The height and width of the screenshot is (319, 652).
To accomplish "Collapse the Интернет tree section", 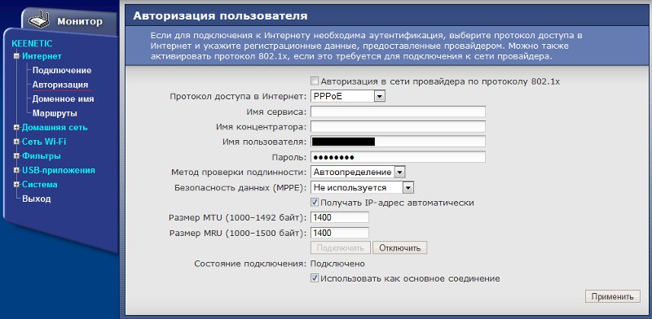I will [x=16, y=56].
